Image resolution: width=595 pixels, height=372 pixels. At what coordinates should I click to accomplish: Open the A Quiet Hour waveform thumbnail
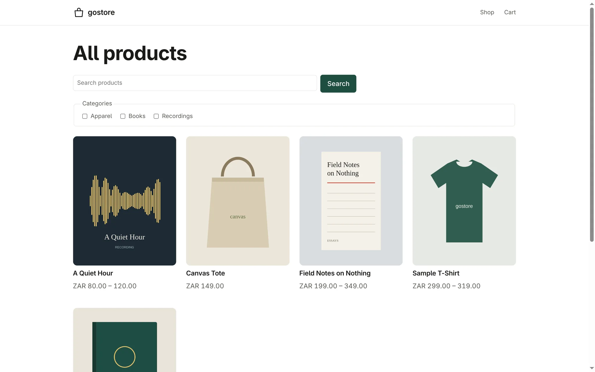click(125, 201)
